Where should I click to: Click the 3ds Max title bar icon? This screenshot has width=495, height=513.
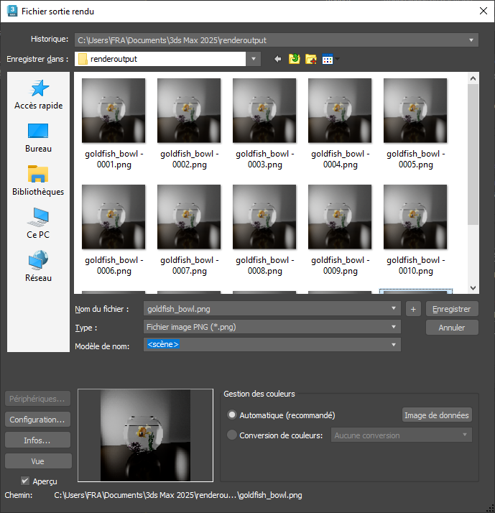(12, 11)
